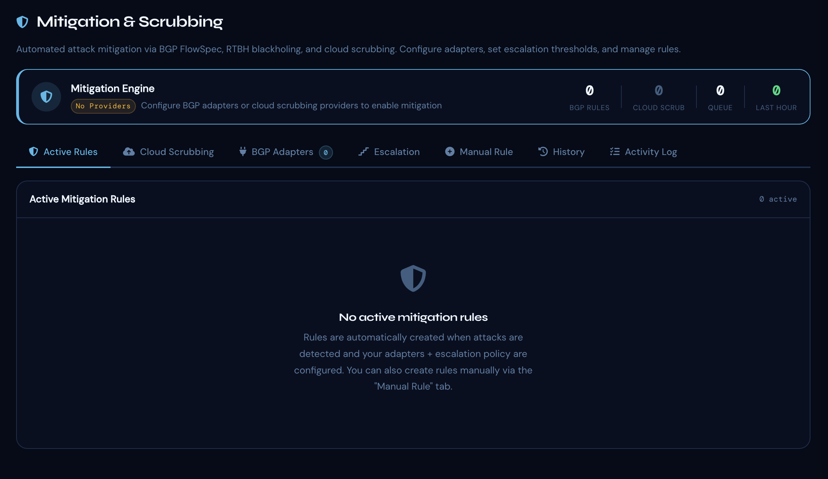Click the plus icon on Manual Rule tab

click(449, 151)
